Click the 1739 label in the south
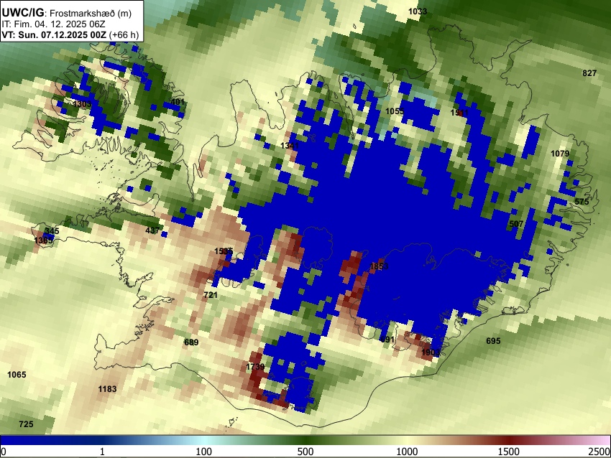This screenshot has width=611, height=458. point(255,367)
